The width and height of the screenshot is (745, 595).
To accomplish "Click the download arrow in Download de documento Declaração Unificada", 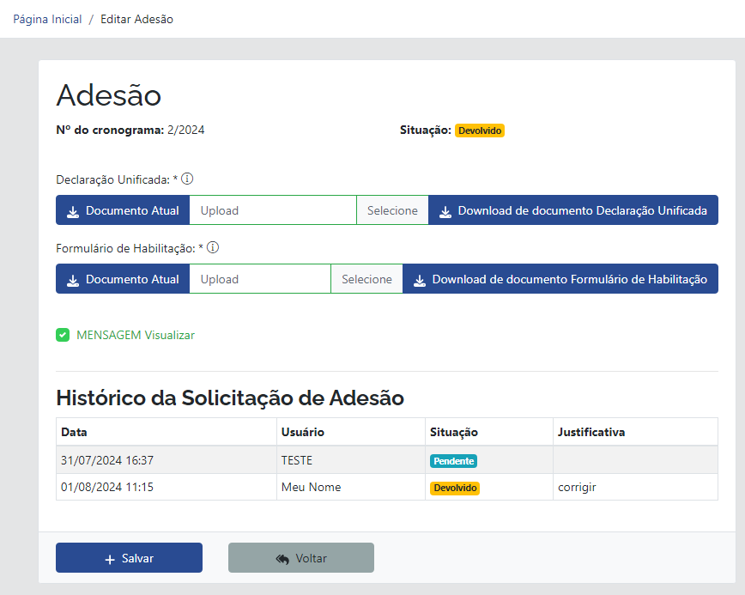I will 445,209.
